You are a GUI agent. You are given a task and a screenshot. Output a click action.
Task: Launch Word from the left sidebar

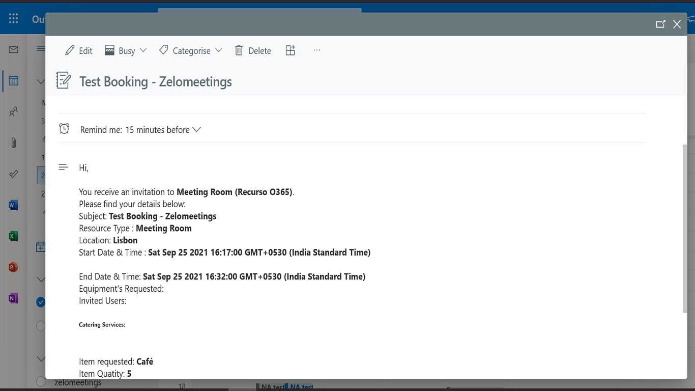point(14,205)
